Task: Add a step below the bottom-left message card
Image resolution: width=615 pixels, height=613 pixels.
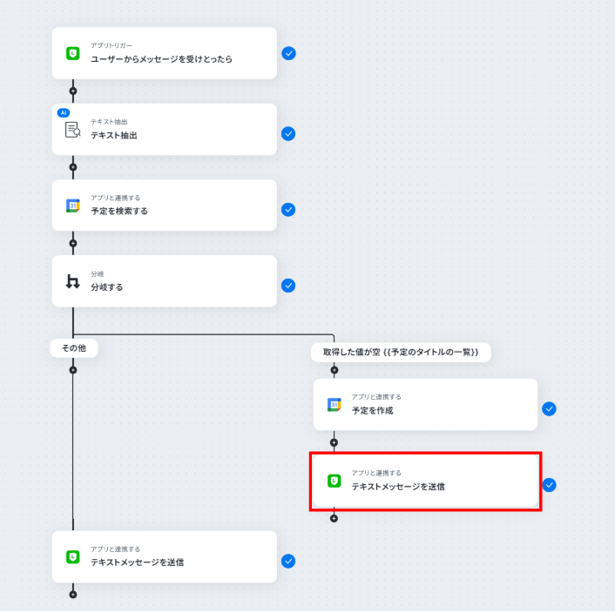Action: coord(73,595)
